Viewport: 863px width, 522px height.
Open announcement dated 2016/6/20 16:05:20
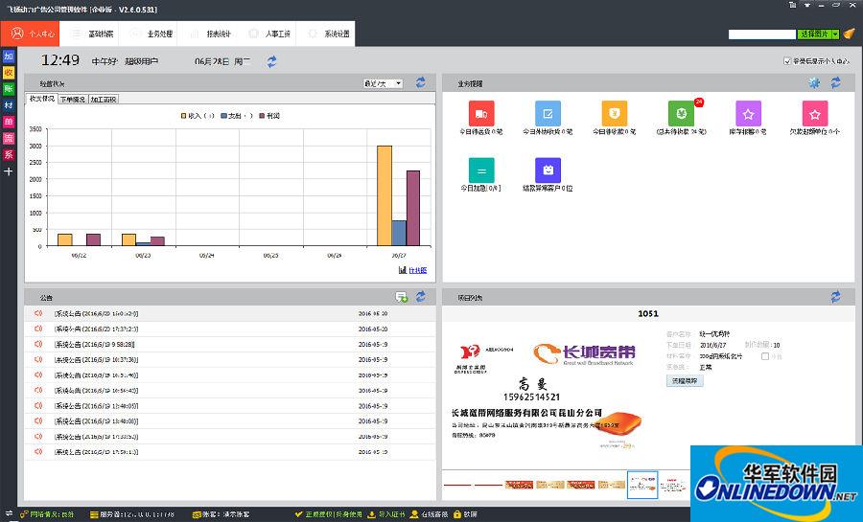(x=230, y=313)
